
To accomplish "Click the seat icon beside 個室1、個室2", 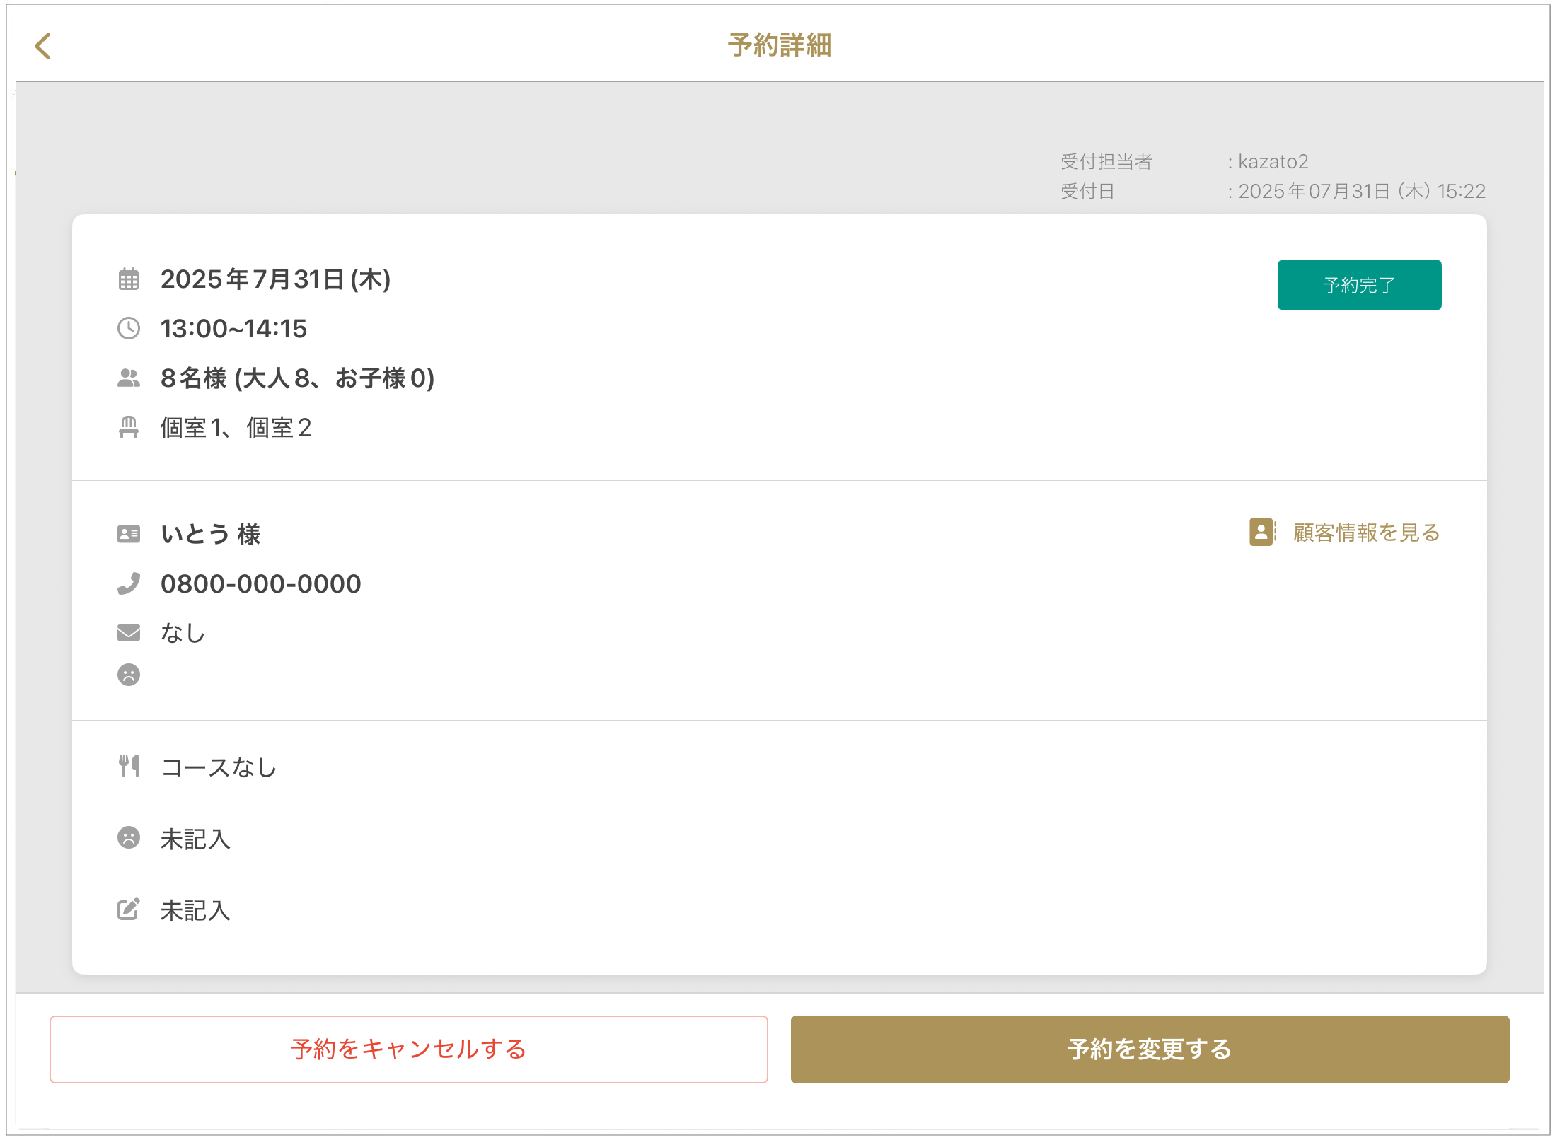I will pos(128,427).
